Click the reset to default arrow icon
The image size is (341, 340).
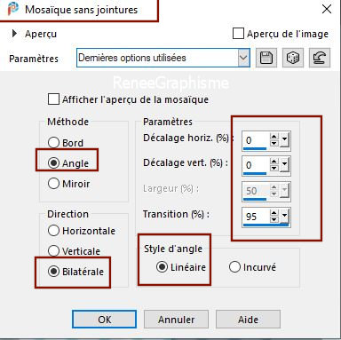click(320, 58)
